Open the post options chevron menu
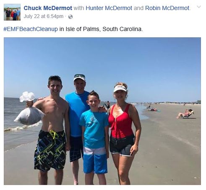 (199, 7)
